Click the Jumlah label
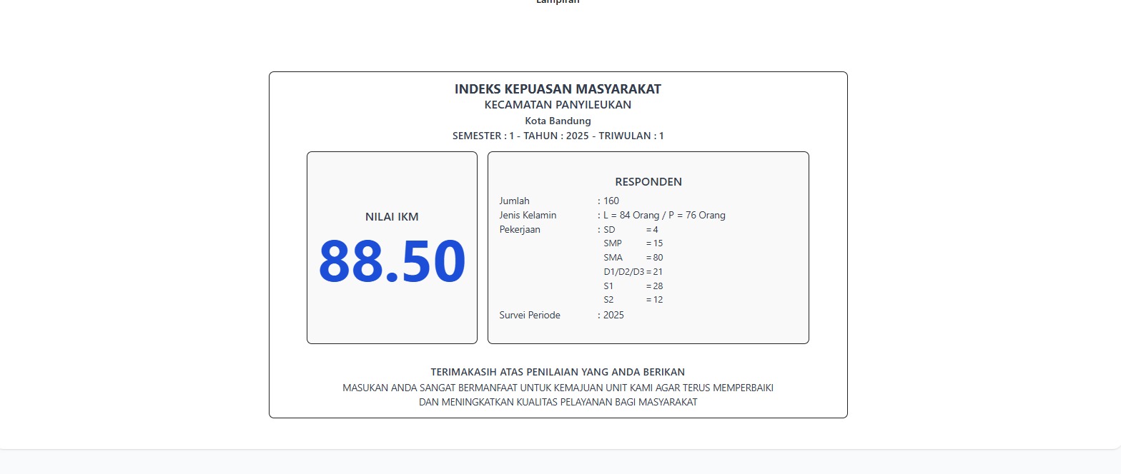The width and height of the screenshot is (1121, 474). (514, 201)
